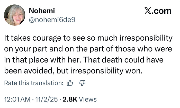This screenshot has height=108, width=180.
Task: Click the Rate this translation label
Action: [34, 83]
